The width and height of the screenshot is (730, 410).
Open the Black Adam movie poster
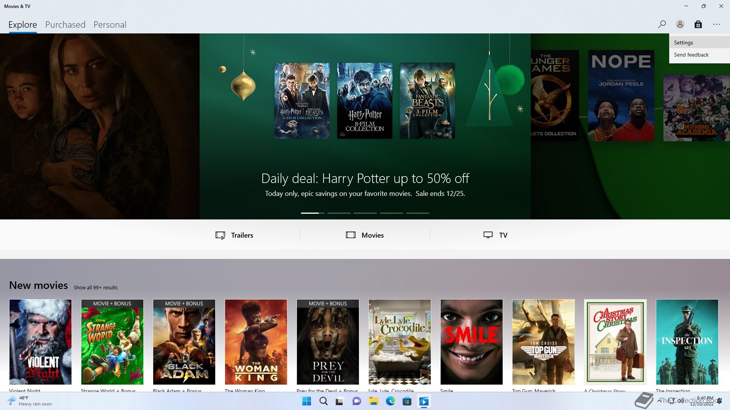184,342
